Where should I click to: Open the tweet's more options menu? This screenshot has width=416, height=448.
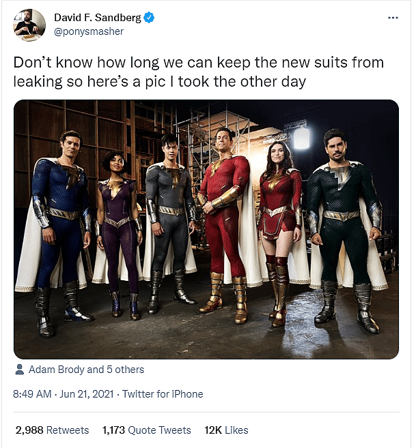coord(392,18)
